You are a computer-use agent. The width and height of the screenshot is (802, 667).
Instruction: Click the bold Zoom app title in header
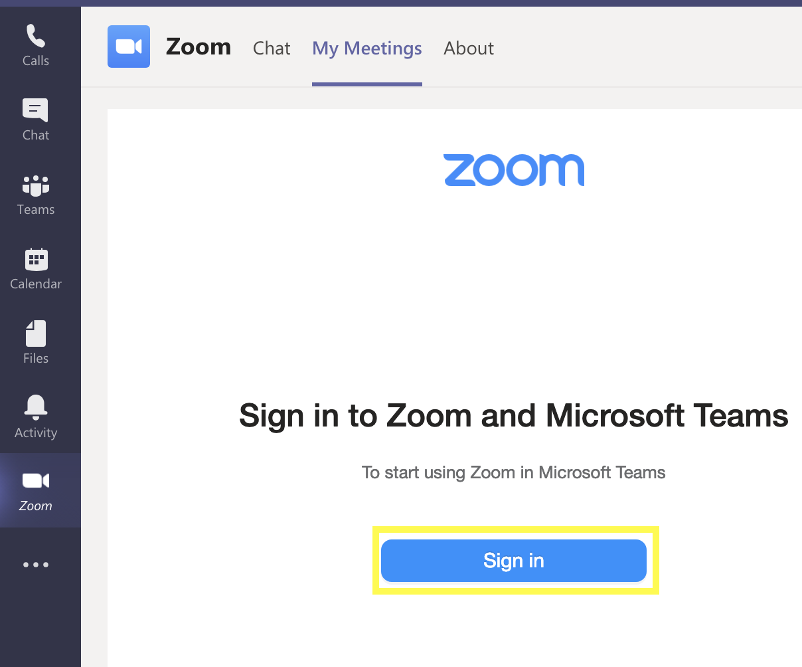[x=199, y=47]
